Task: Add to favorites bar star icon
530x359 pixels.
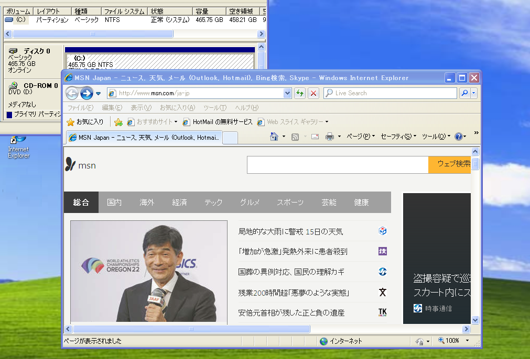Action: [x=118, y=122]
